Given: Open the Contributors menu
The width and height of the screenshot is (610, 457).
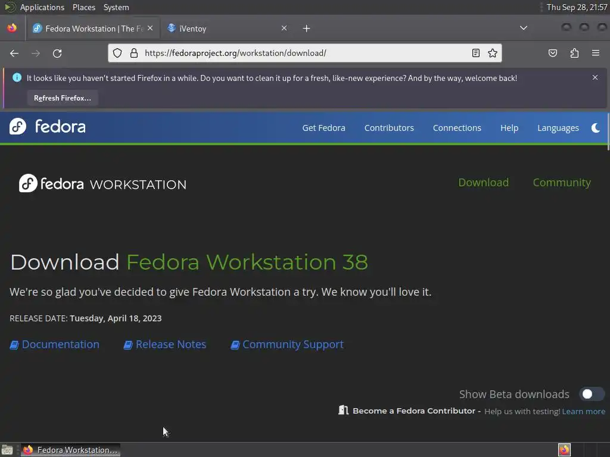Looking at the screenshot, I should point(389,128).
